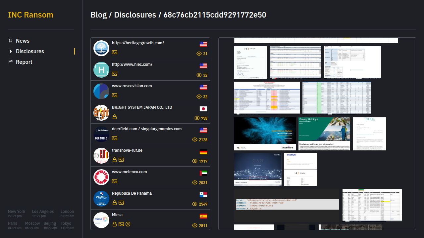Click the lock icon under transnova-ruf.de
The image size is (424, 238).
click(x=115, y=160)
